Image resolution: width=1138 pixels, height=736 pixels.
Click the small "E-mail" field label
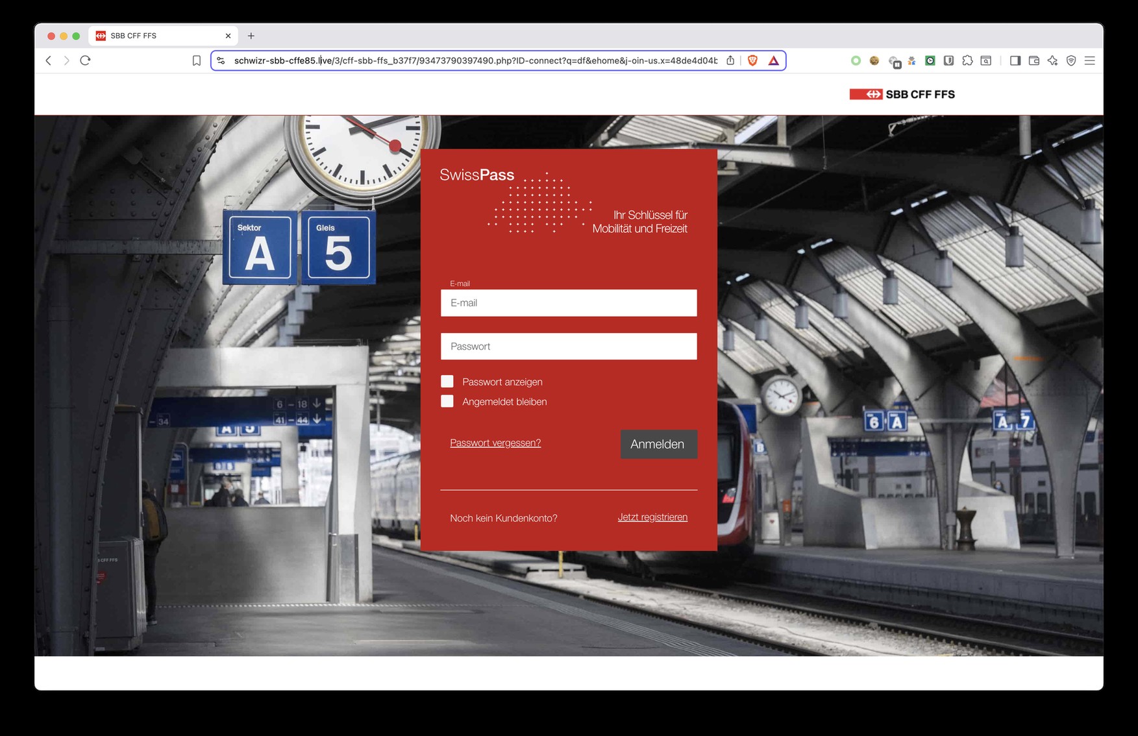click(x=460, y=284)
